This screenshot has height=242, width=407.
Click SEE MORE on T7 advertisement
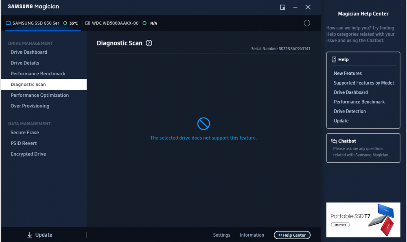coord(340,225)
